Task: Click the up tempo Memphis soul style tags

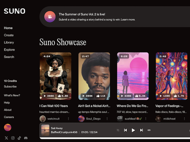Action: point(94,112)
